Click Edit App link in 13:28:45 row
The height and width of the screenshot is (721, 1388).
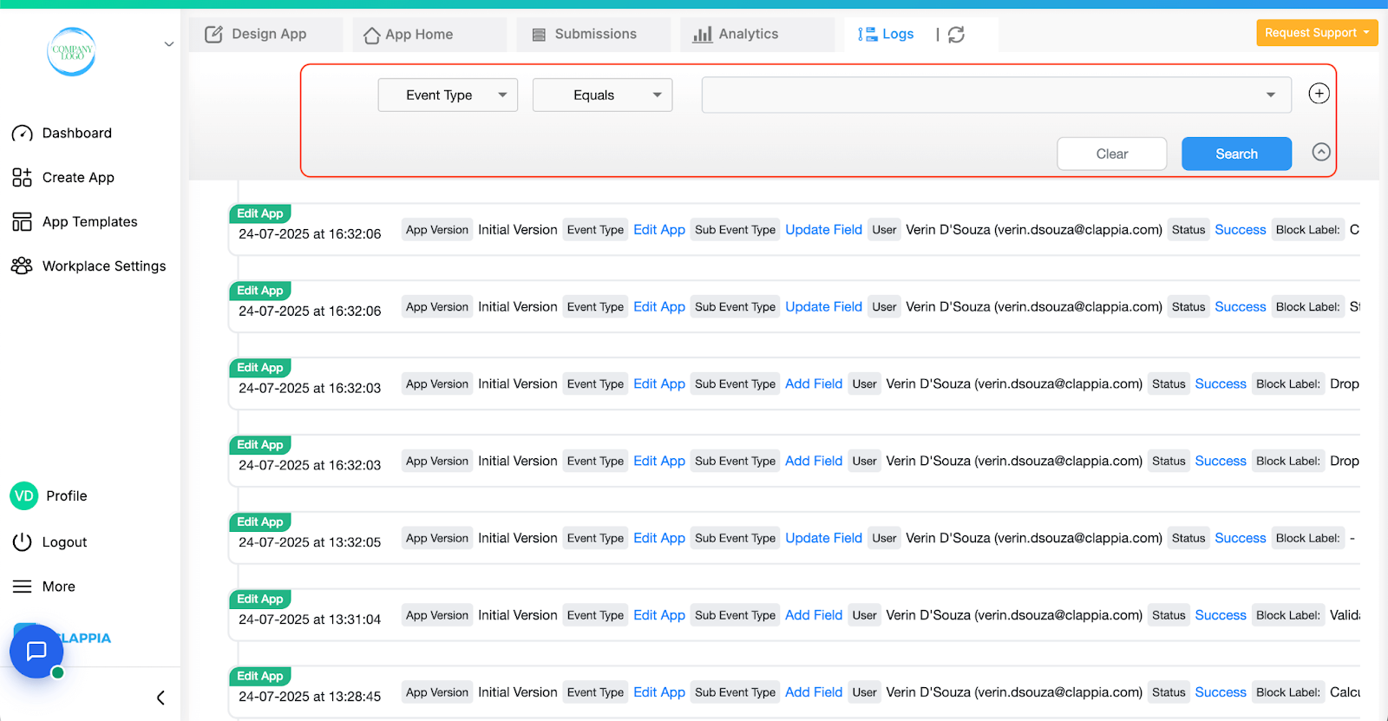(x=659, y=692)
